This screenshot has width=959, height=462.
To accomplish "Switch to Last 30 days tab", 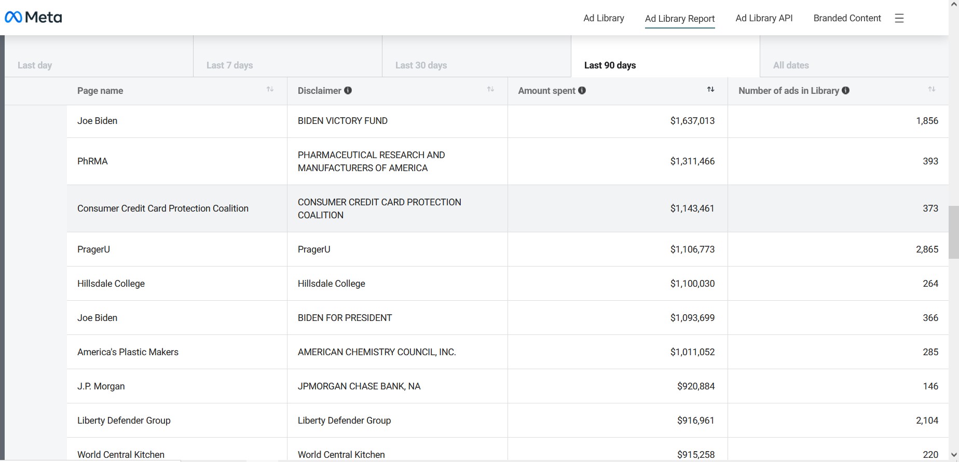I will pyautogui.click(x=476, y=56).
